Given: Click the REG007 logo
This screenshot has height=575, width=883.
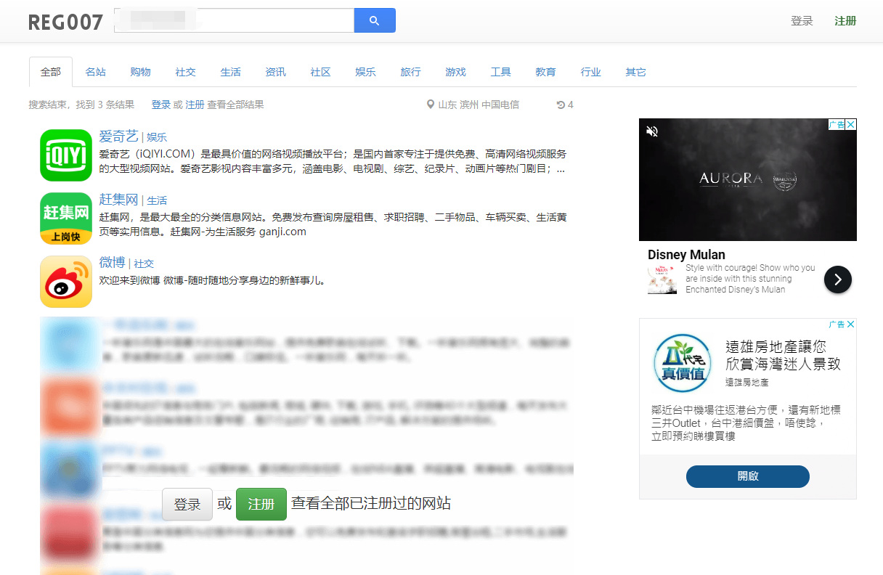Looking at the screenshot, I should click(65, 21).
